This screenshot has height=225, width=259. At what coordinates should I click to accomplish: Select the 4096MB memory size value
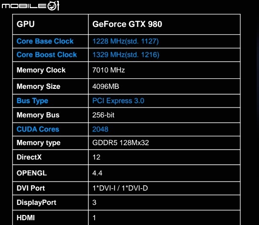tap(106, 86)
